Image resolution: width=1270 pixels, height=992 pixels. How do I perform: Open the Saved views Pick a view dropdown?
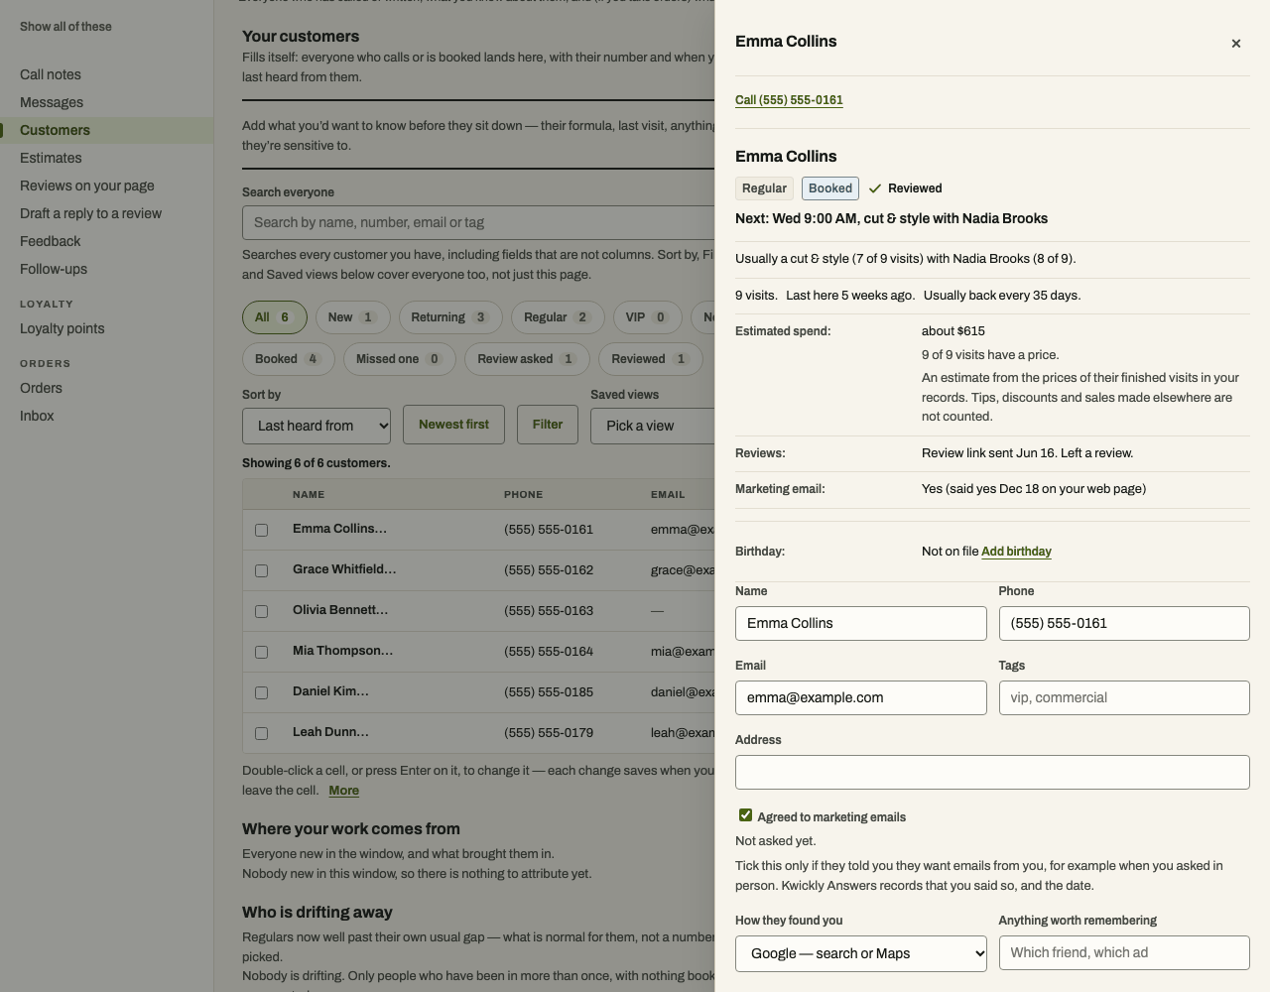[653, 426]
